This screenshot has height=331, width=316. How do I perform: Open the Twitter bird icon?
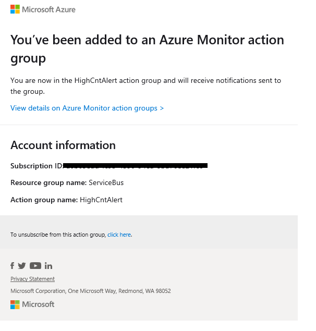click(22, 265)
